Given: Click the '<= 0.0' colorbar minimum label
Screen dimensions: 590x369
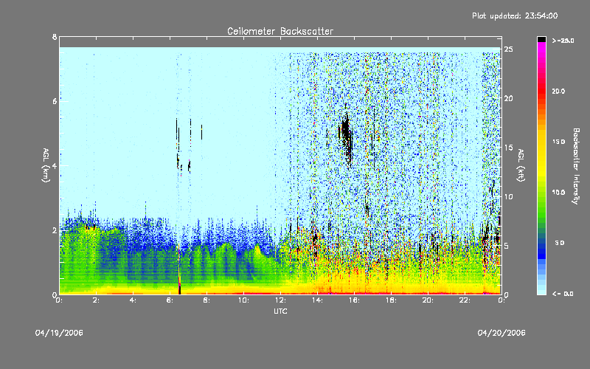Looking at the screenshot, I should [x=563, y=294].
